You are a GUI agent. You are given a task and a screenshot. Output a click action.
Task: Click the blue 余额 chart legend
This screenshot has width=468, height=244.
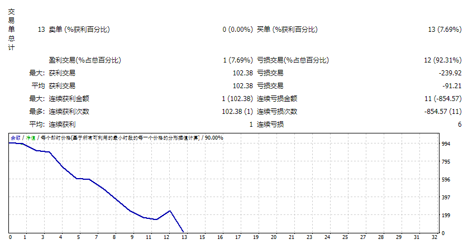(x=15, y=138)
